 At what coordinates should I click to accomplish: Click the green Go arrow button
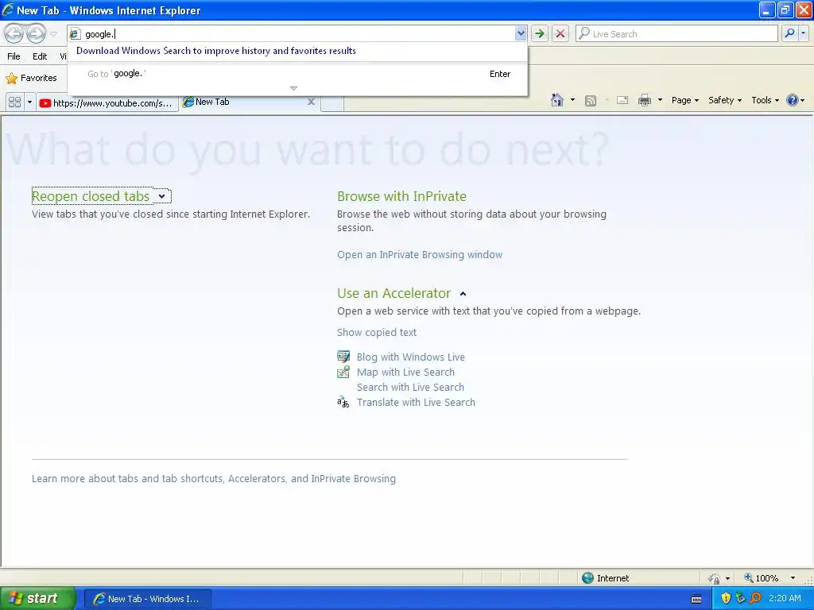[540, 33]
